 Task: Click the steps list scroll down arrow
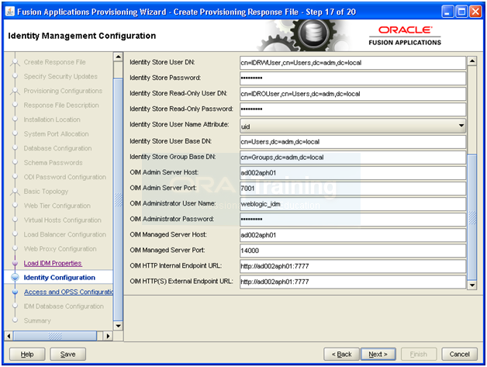point(118,326)
